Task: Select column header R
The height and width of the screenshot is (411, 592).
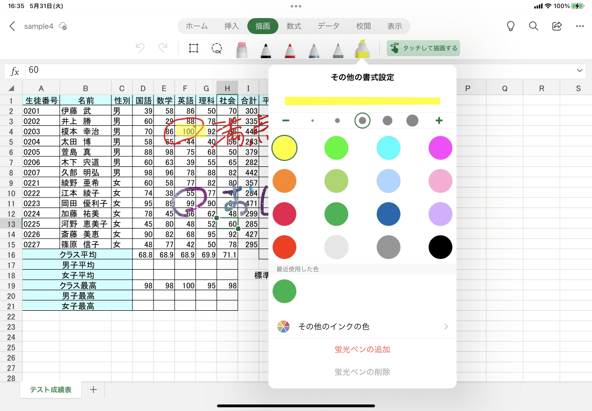Action: [x=541, y=89]
